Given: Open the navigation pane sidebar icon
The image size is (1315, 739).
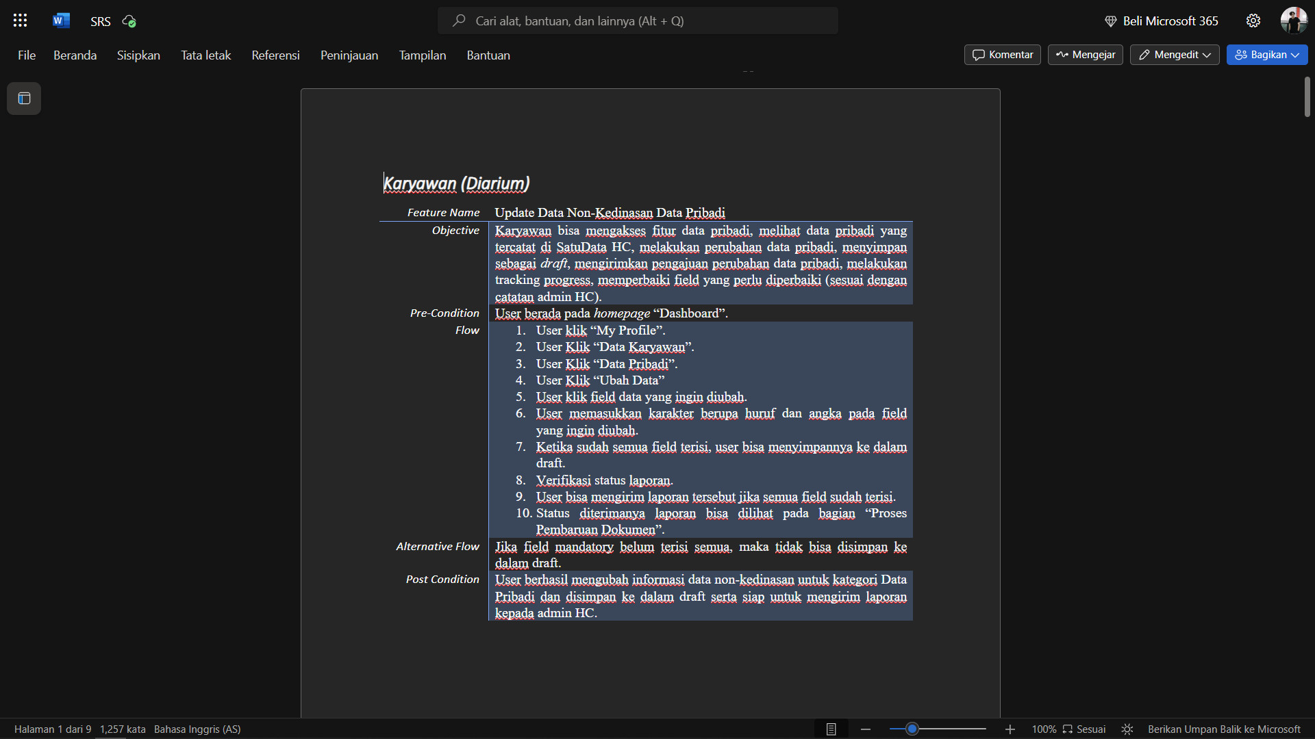Looking at the screenshot, I should 24,99.
